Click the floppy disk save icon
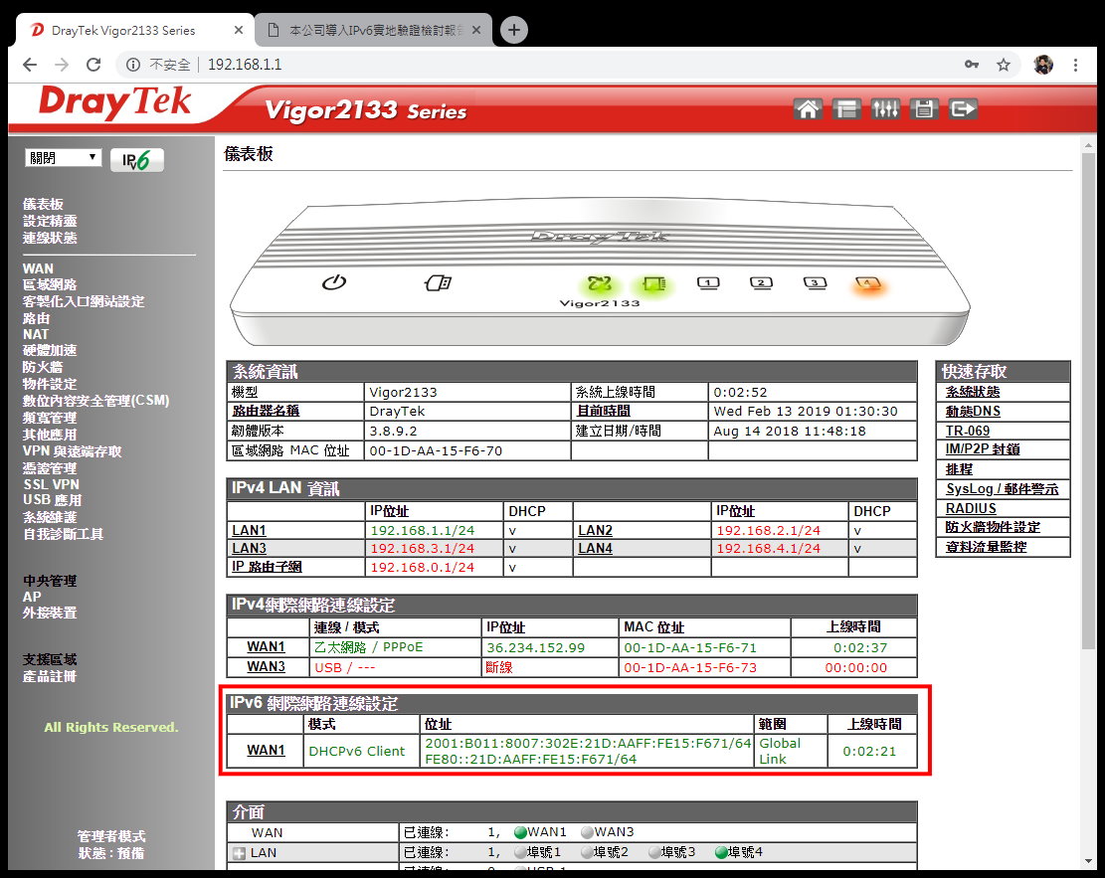 (924, 109)
